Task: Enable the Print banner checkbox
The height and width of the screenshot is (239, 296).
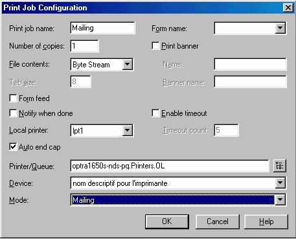Action: point(155,46)
